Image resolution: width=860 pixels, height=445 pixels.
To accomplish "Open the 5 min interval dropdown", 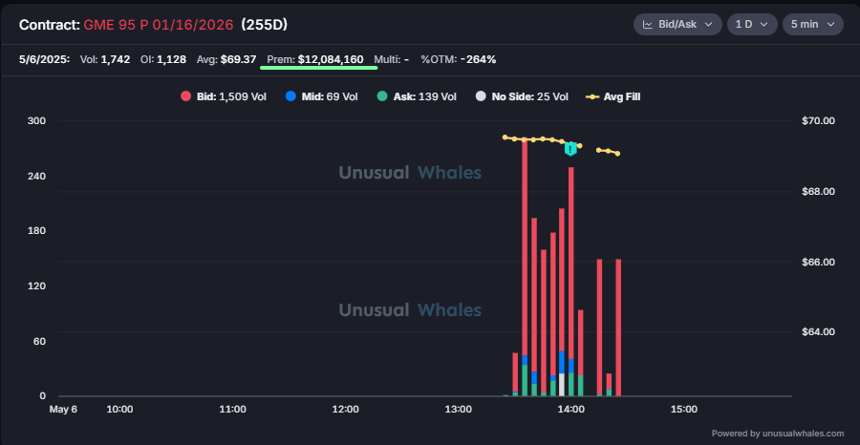I will pos(813,25).
